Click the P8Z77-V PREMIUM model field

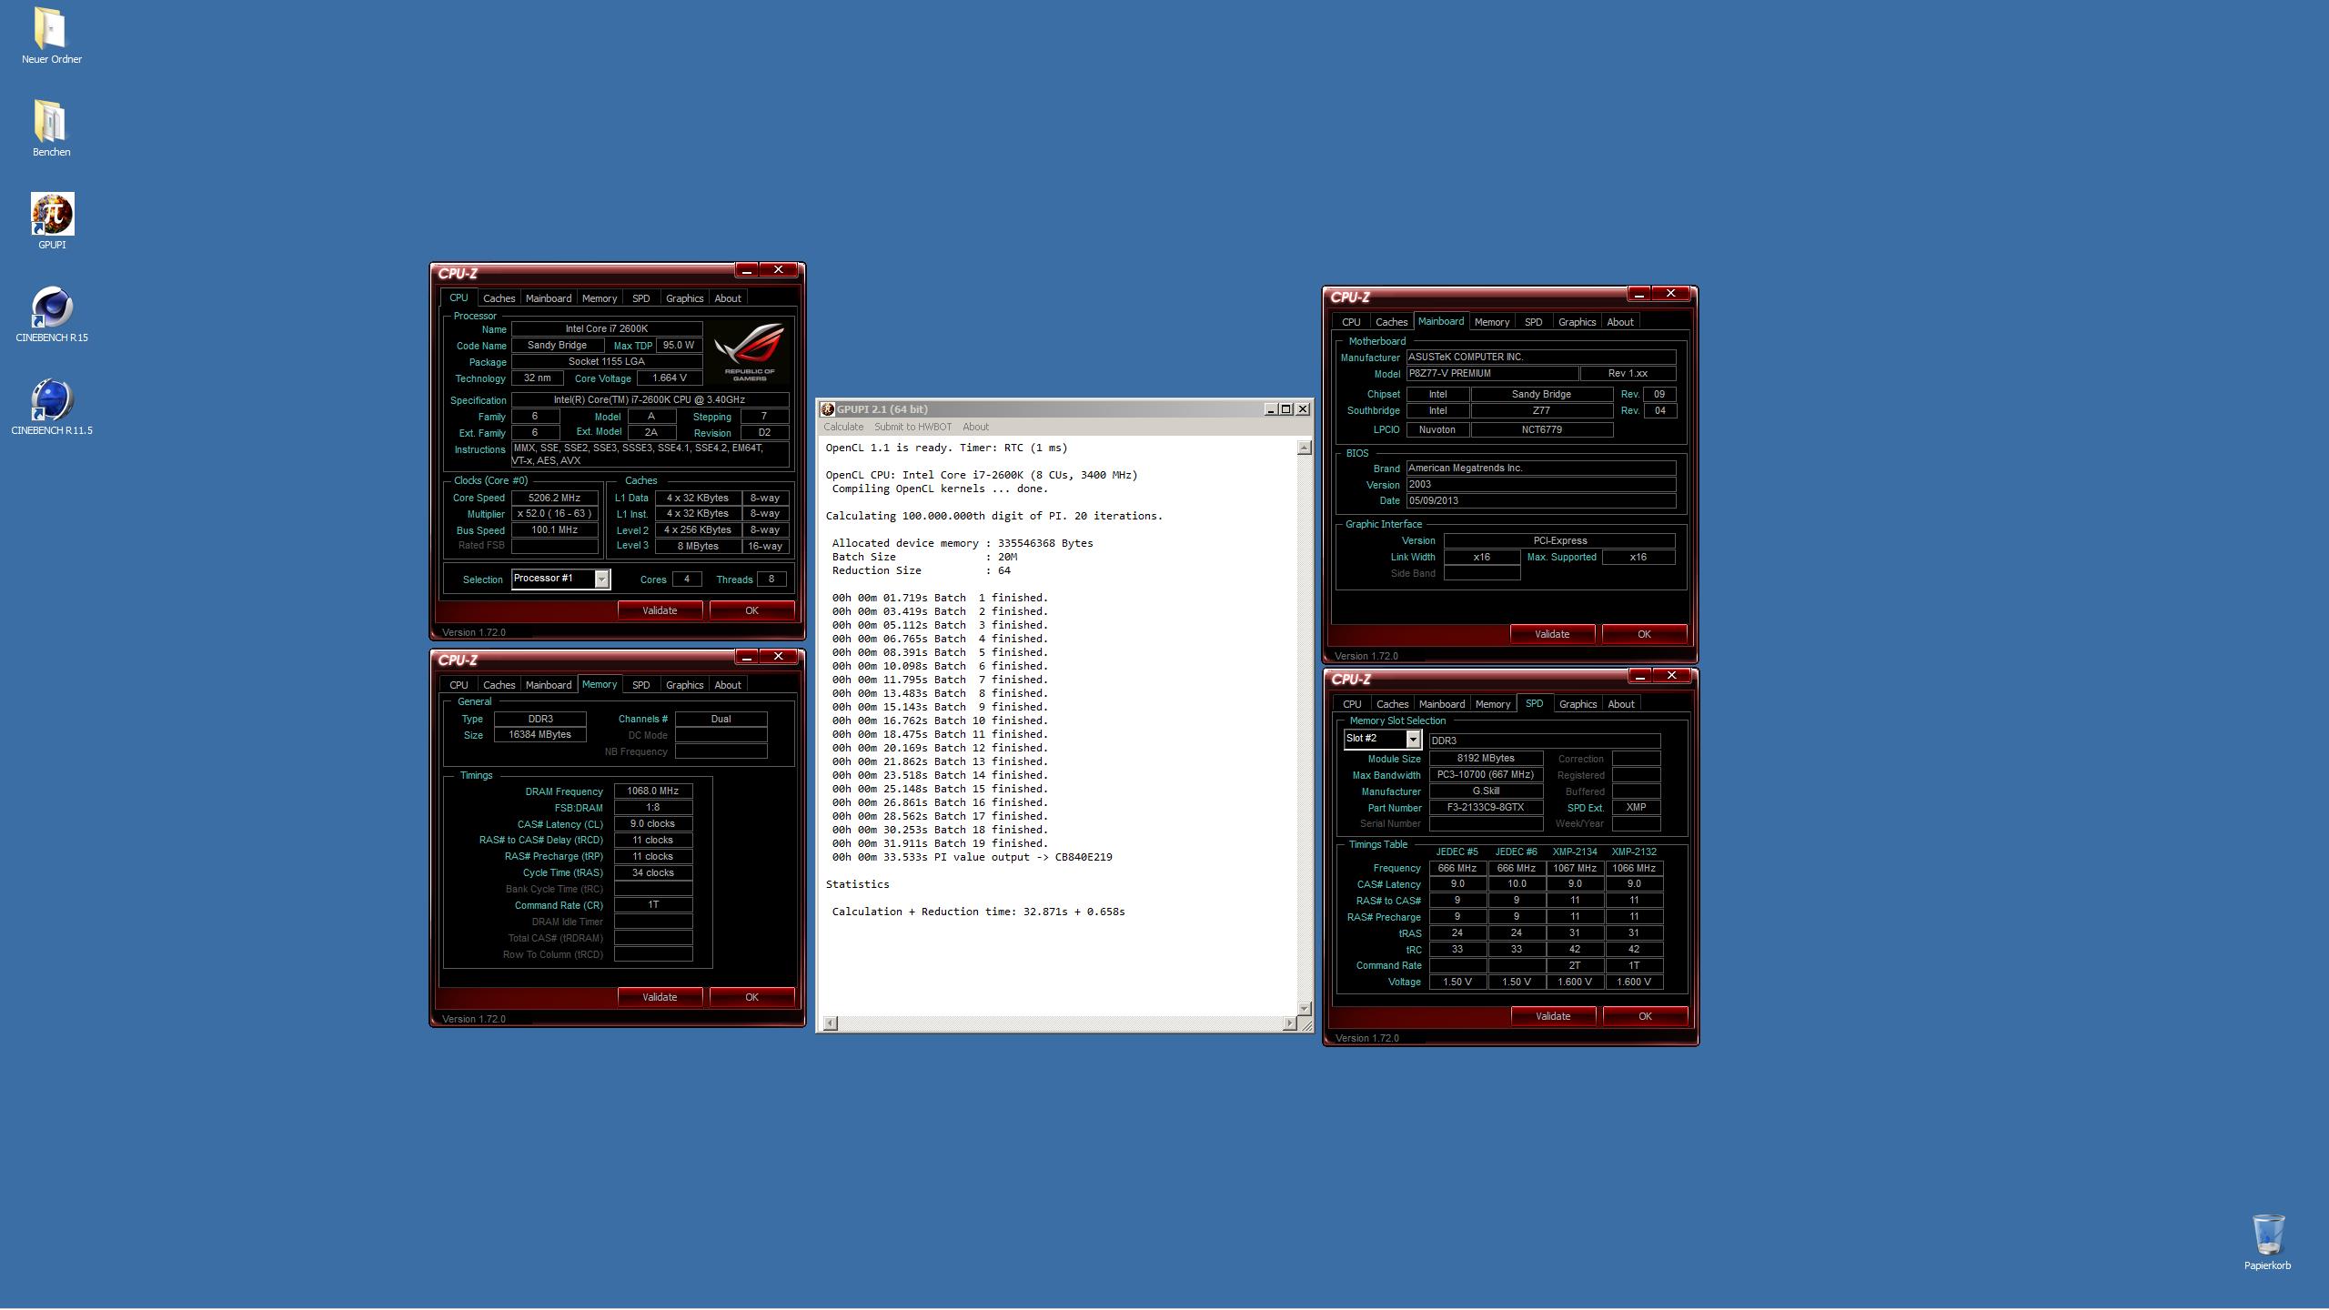(1492, 374)
